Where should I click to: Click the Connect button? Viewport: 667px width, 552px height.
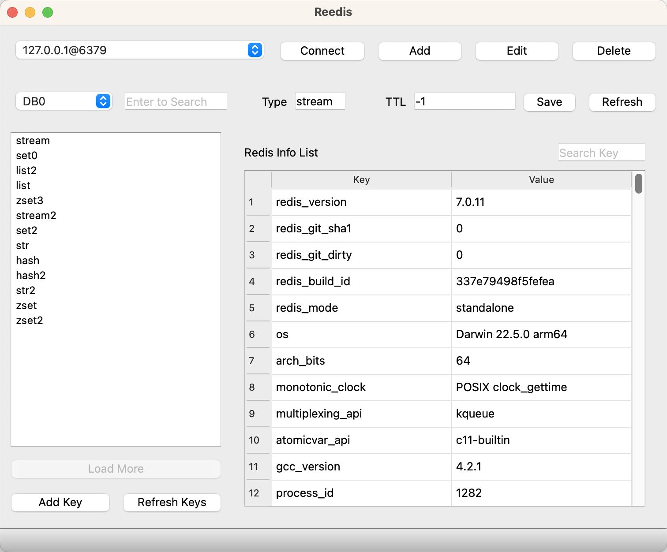click(322, 51)
